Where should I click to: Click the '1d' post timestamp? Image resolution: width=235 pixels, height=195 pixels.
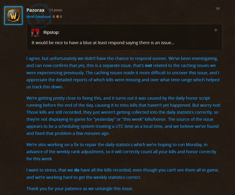tap(217, 8)
